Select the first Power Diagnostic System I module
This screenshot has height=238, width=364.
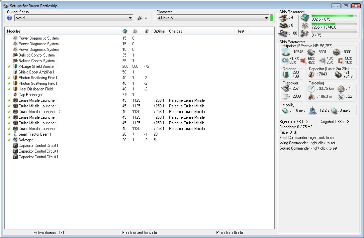tap(39, 38)
